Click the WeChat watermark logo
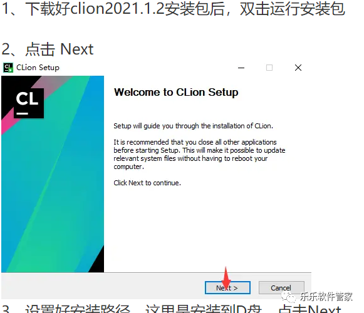Screen dimensions: 364x313 click(288, 297)
